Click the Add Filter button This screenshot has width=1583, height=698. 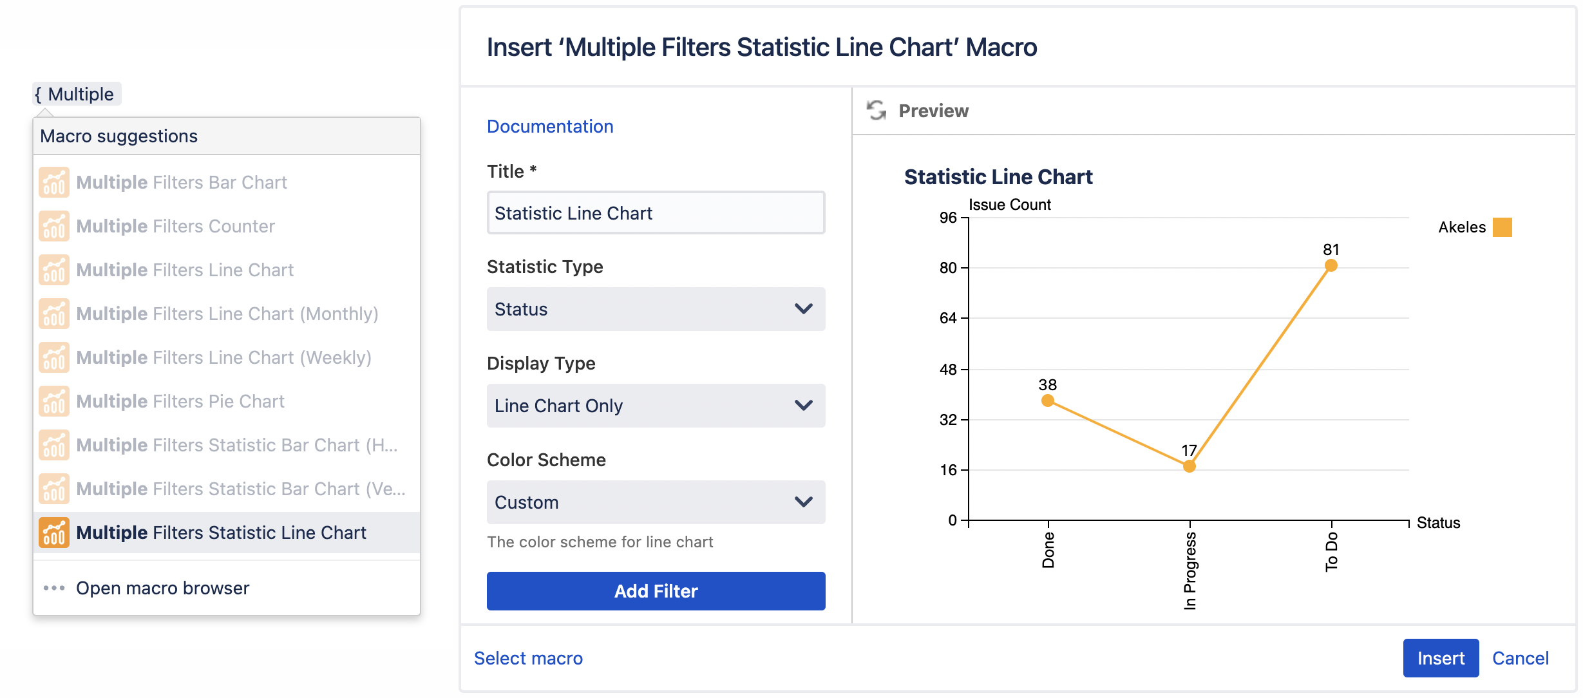(655, 590)
